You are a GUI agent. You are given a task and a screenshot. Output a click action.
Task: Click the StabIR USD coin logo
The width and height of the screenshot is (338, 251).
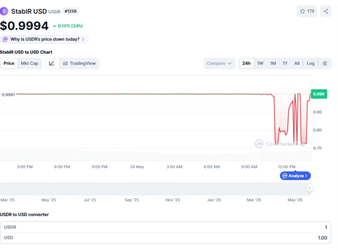(4, 11)
